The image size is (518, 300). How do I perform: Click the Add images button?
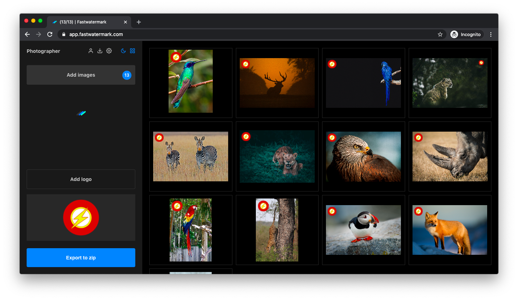pos(81,75)
